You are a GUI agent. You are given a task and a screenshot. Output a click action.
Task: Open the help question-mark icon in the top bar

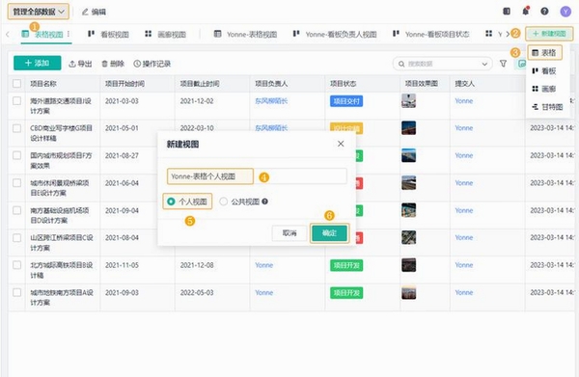pos(544,12)
